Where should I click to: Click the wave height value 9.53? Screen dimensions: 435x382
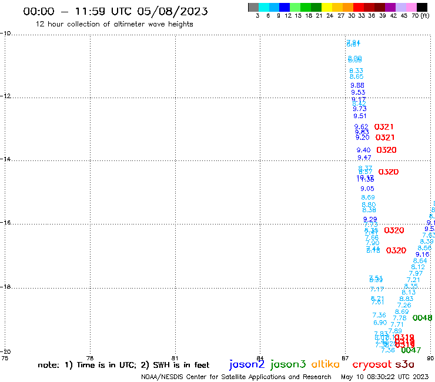[358, 92]
